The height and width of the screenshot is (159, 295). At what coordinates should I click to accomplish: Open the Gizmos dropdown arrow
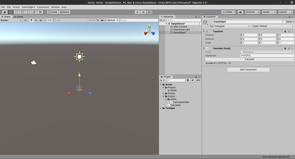(x=117, y=20)
